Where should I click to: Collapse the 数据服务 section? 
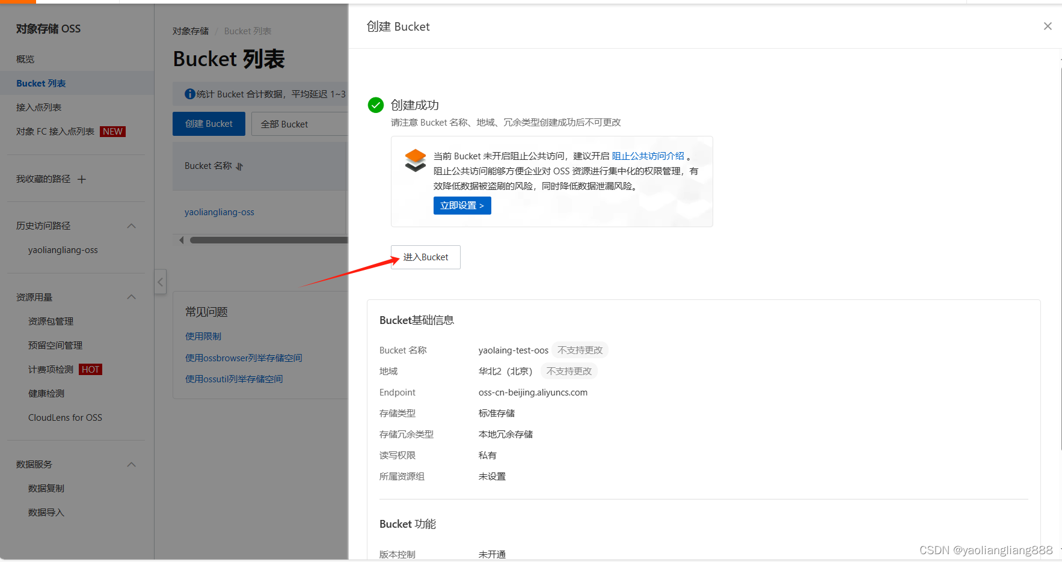[x=132, y=465]
